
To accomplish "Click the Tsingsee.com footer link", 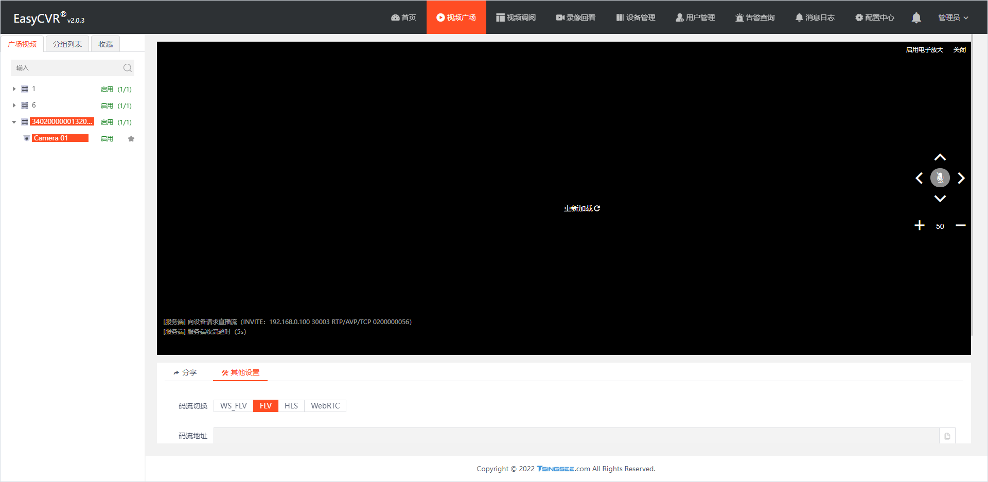I will coord(563,469).
